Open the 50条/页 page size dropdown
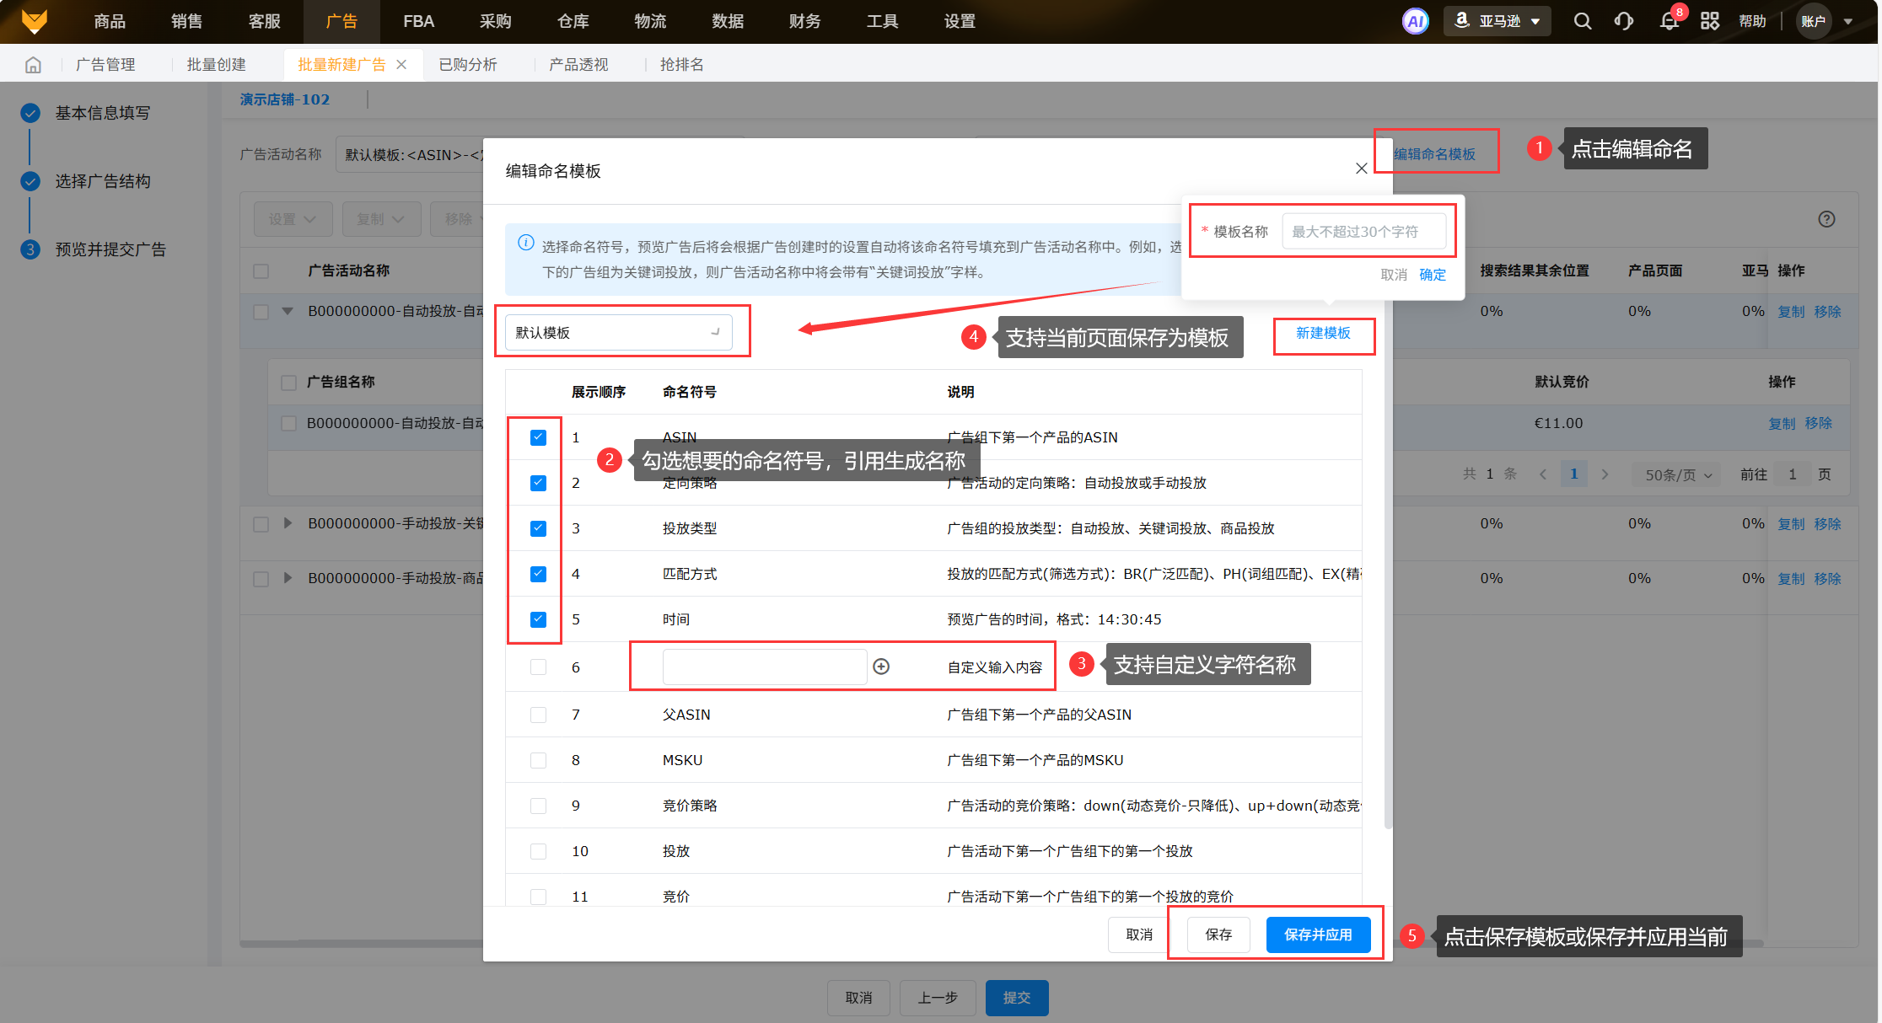1882x1023 pixels. tap(1677, 474)
